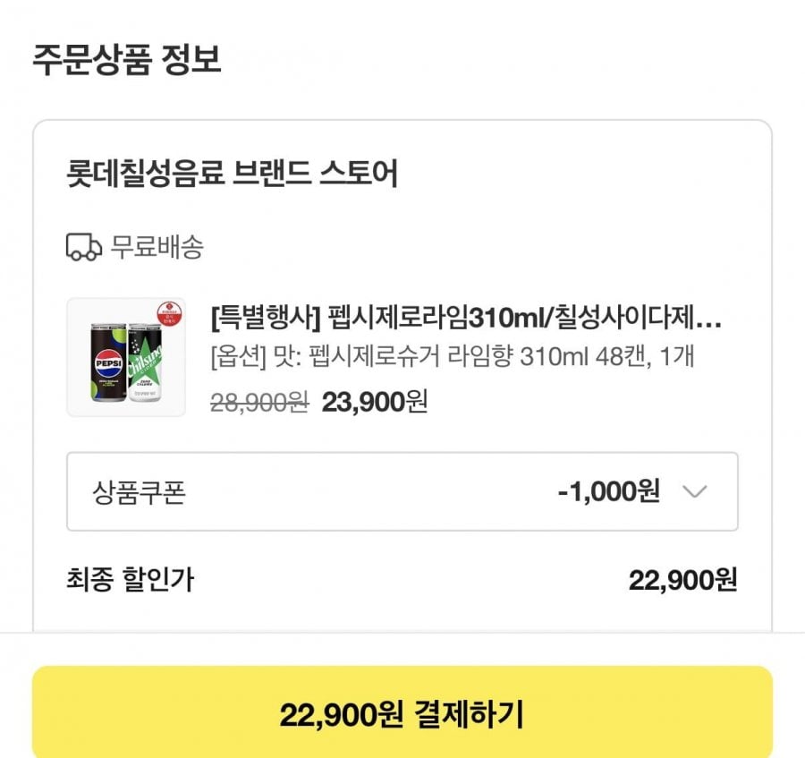The height and width of the screenshot is (758, 805).
Task: Click the final 22,900원 discounted amount
Action: (682, 580)
